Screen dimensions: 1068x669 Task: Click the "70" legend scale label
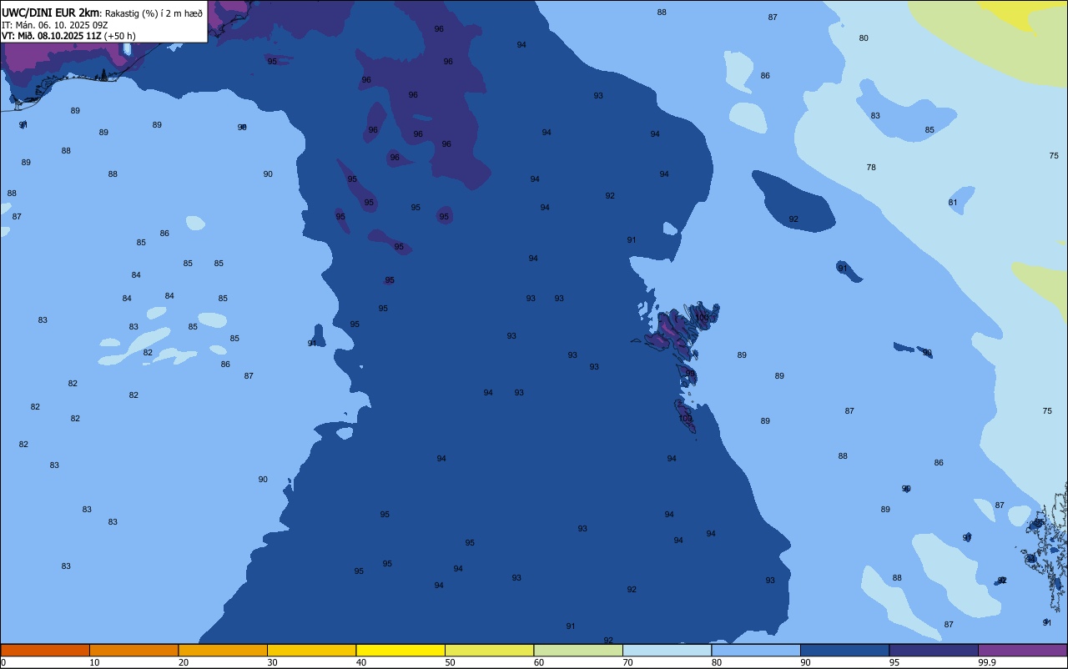(x=627, y=662)
